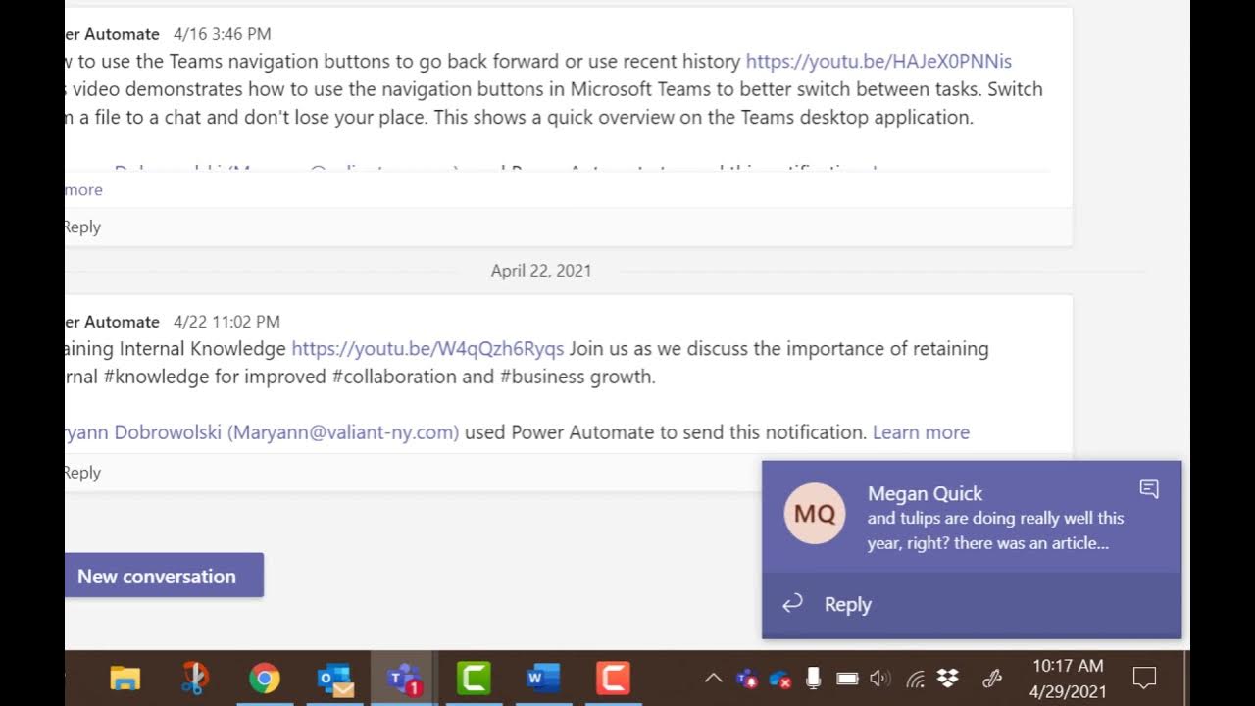This screenshot has height=706, width=1255.
Task: Open the clock showing 10:17 AM
Action: (1068, 666)
